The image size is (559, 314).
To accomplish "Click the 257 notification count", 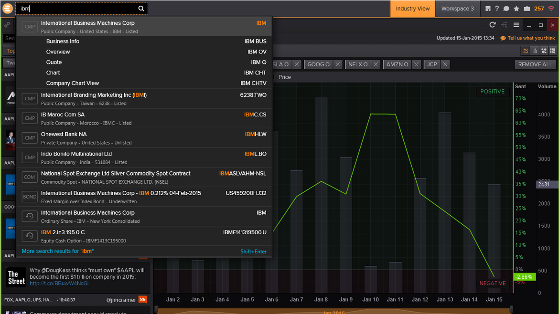I will pyautogui.click(x=539, y=9).
